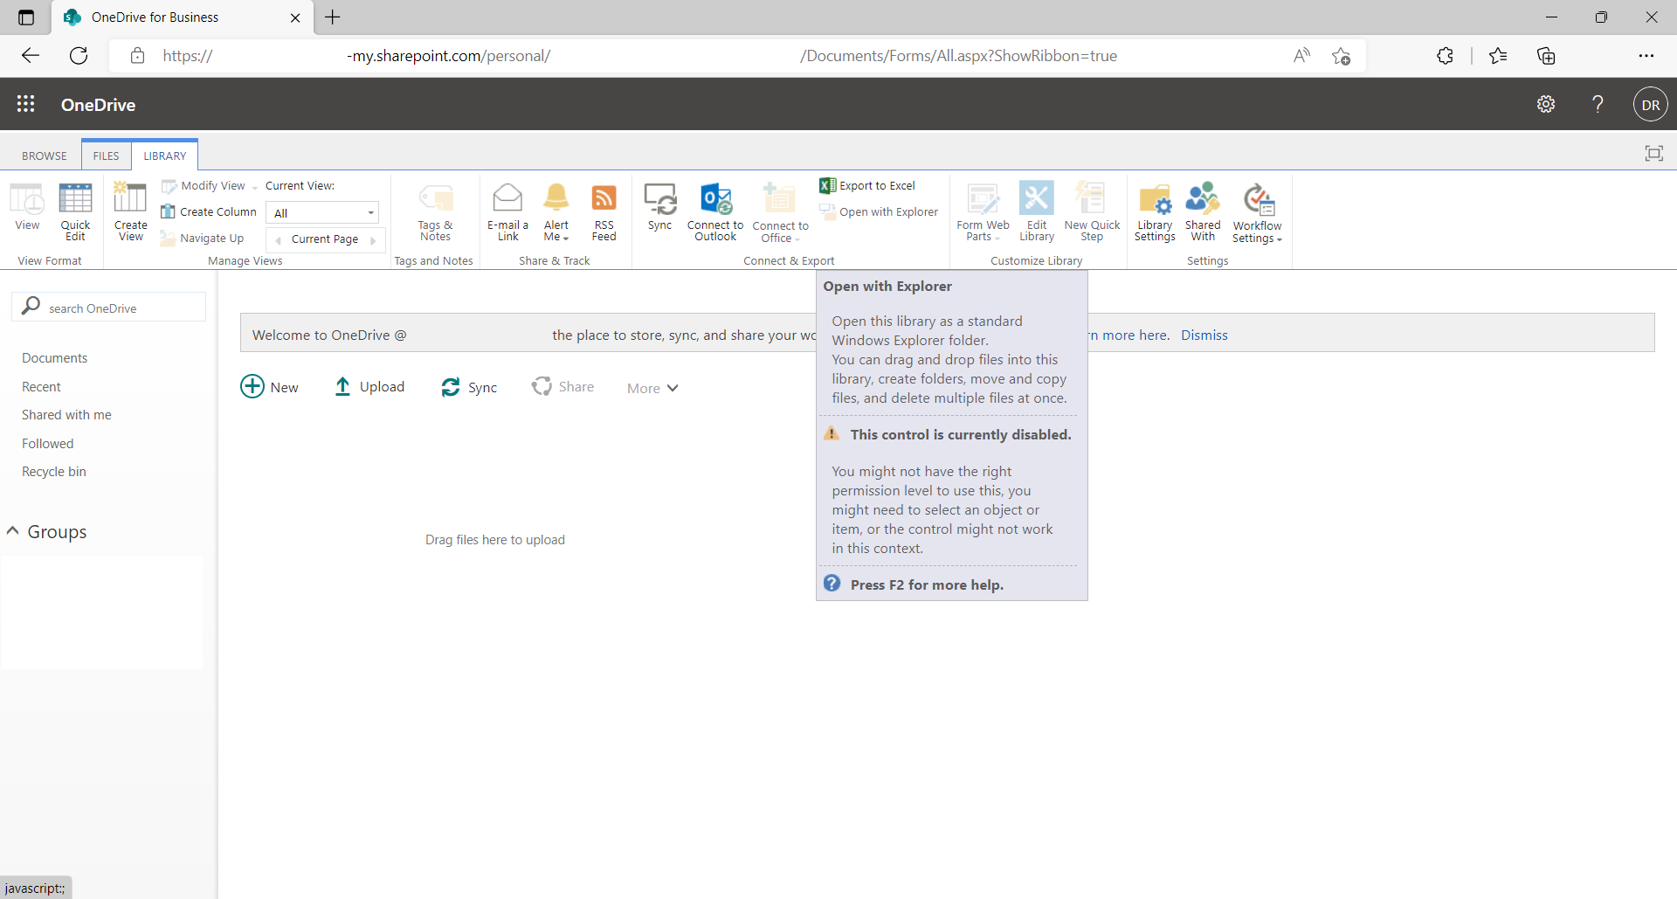Switch to Quick Edit view
The height and width of the screenshot is (899, 1677).
tap(75, 211)
